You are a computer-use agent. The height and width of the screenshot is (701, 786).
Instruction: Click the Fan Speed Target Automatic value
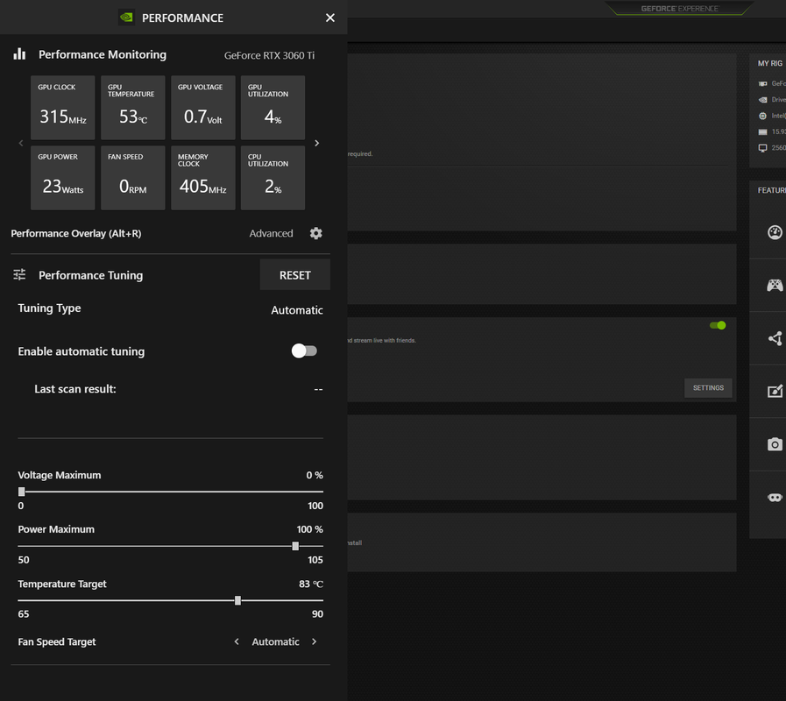click(x=275, y=641)
